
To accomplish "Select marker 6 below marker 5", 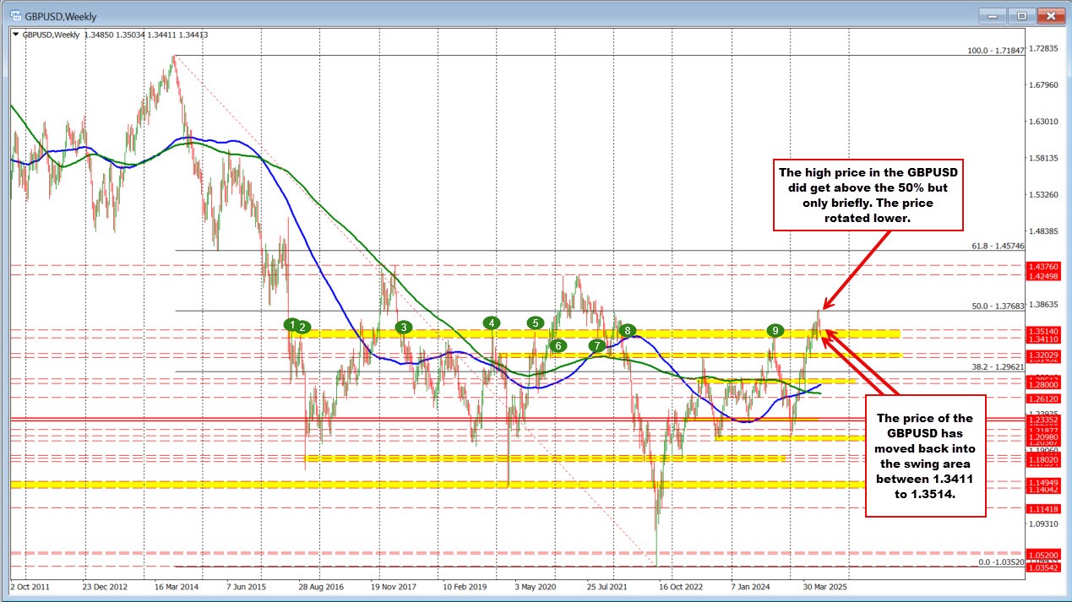I will tap(558, 346).
